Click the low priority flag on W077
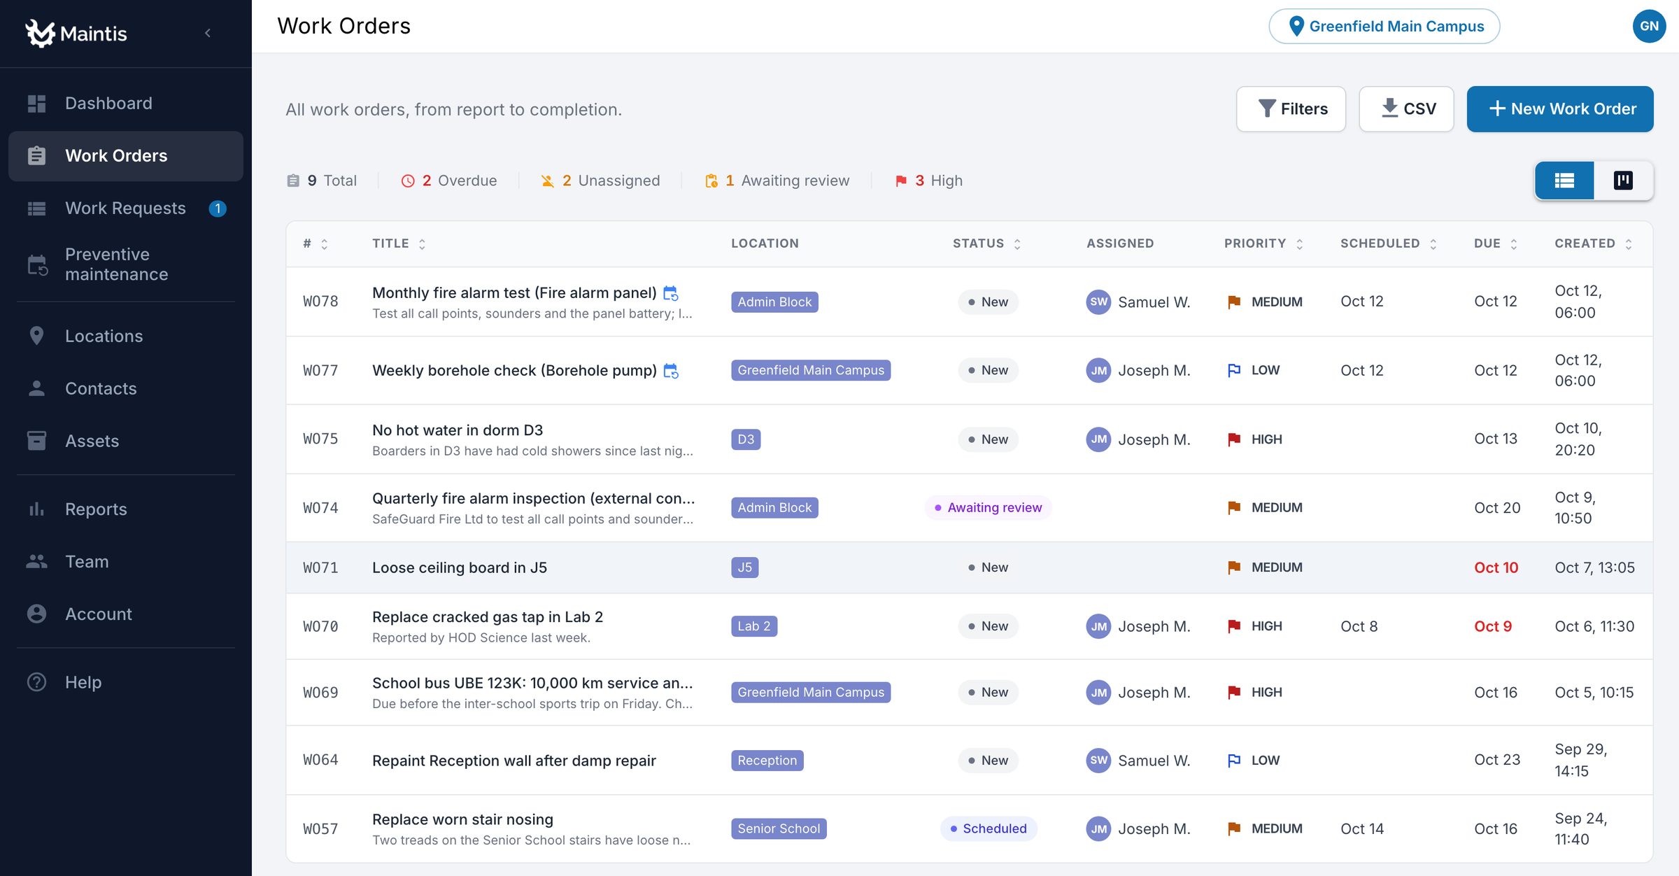The image size is (1679, 876). [1234, 370]
